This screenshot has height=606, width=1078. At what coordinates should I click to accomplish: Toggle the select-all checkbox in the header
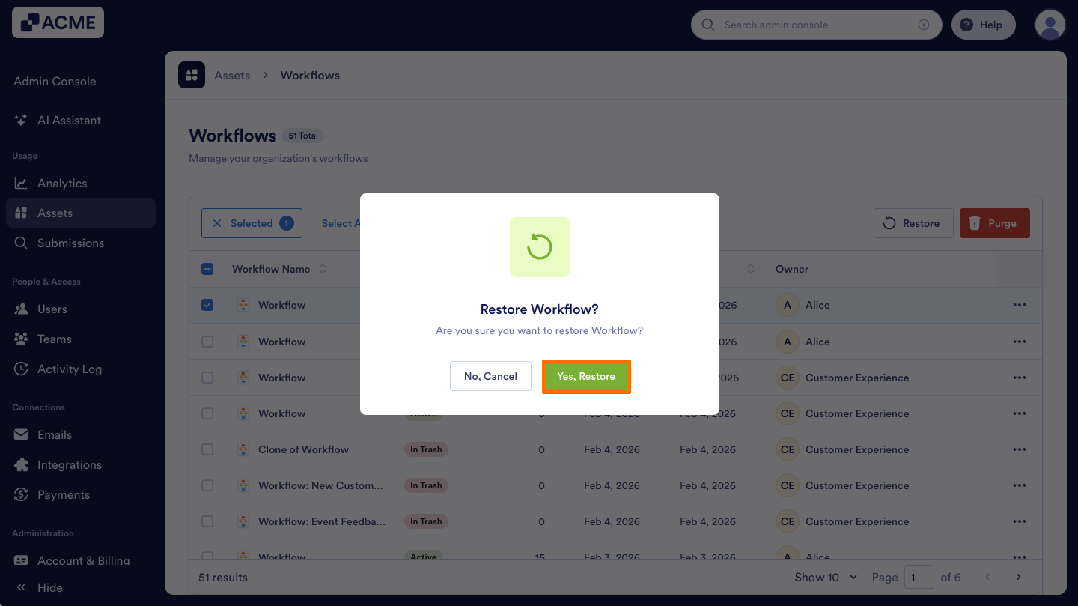(x=207, y=268)
